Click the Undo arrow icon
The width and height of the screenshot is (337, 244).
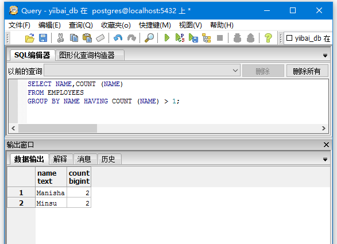coord(118,38)
